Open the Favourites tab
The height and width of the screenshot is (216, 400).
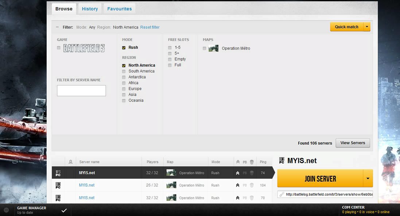pyautogui.click(x=119, y=9)
